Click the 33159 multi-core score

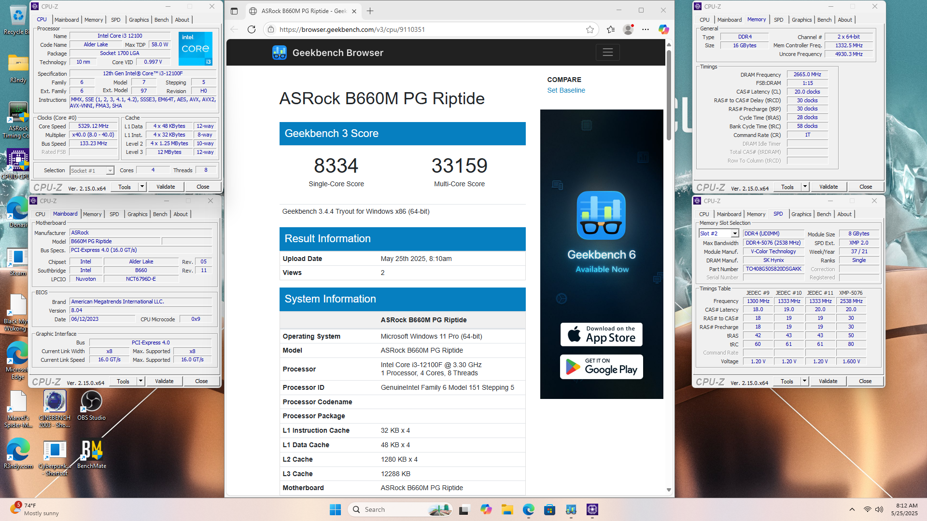459,165
